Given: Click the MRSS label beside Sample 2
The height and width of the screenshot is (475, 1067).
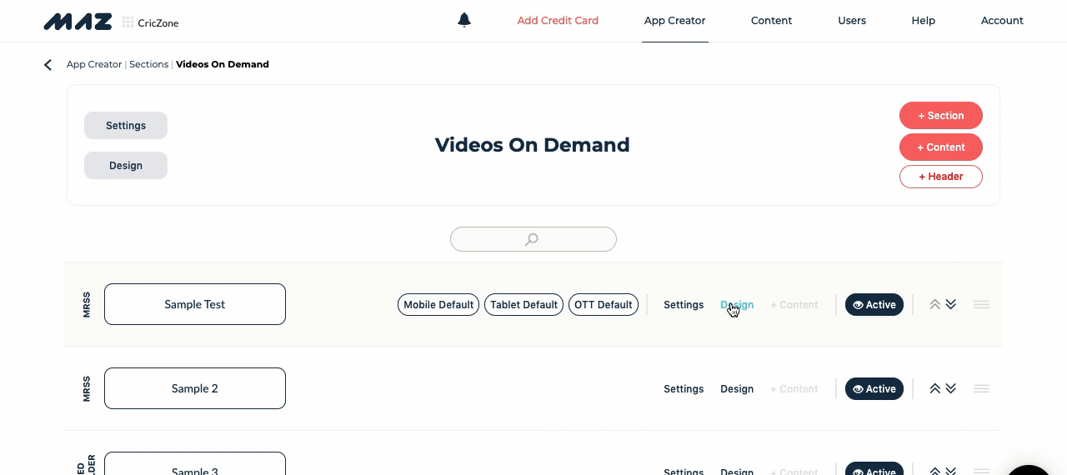Looking at the screenshot, I should 87,388.
